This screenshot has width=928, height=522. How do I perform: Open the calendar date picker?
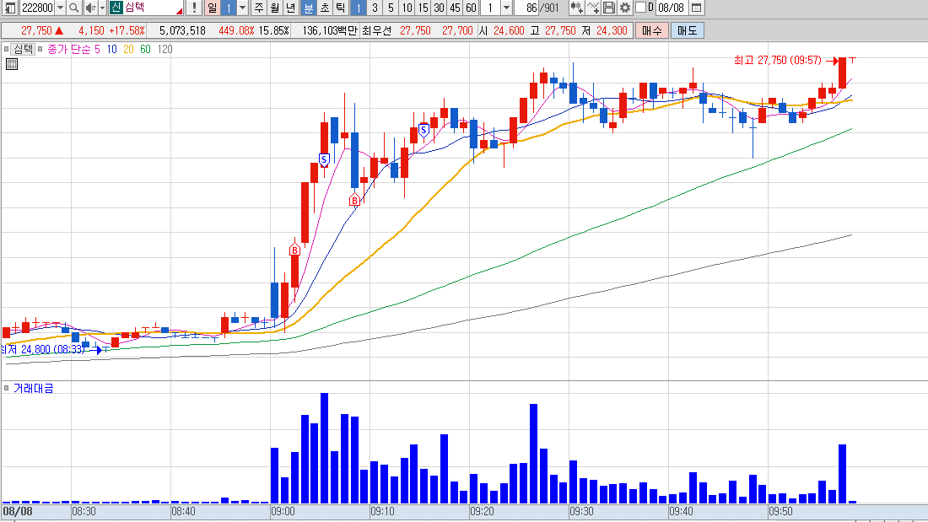pyautogui.click(x=697, y=8)
